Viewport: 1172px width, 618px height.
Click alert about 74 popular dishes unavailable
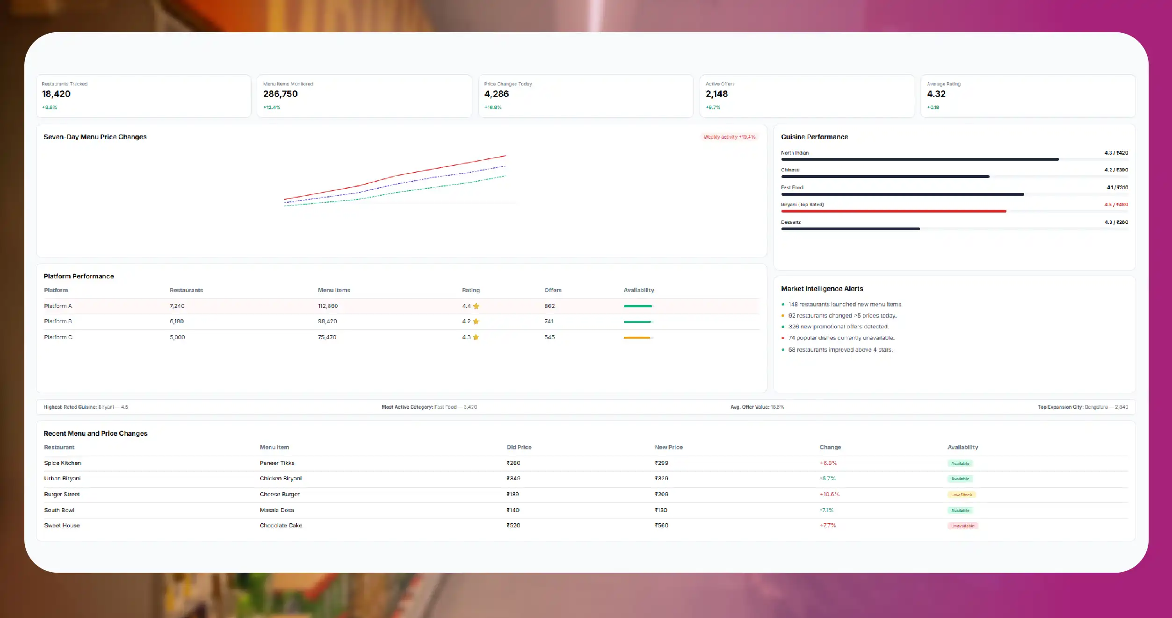[x=841, y=338]
